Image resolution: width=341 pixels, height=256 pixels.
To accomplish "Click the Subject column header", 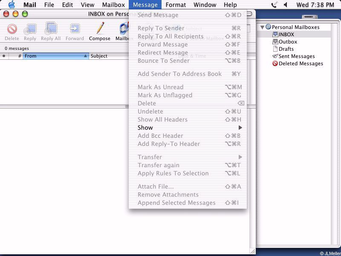I will click(x=109, y=56).
